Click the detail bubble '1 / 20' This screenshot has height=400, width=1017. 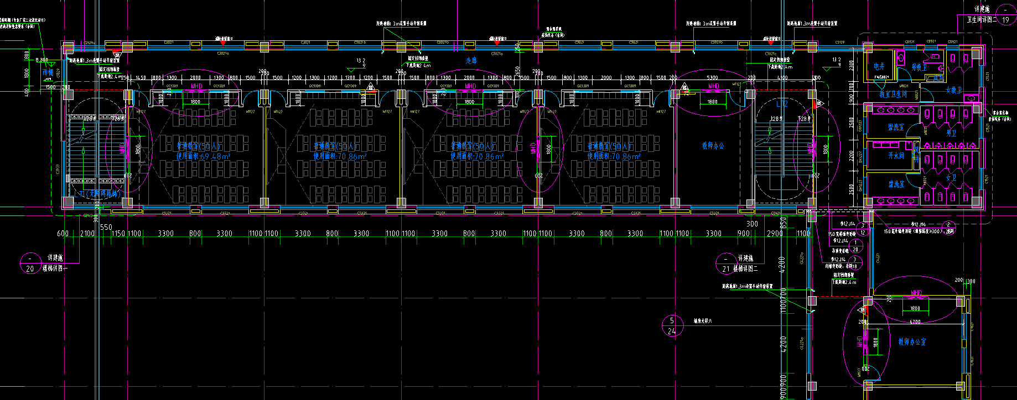point(856,246)
